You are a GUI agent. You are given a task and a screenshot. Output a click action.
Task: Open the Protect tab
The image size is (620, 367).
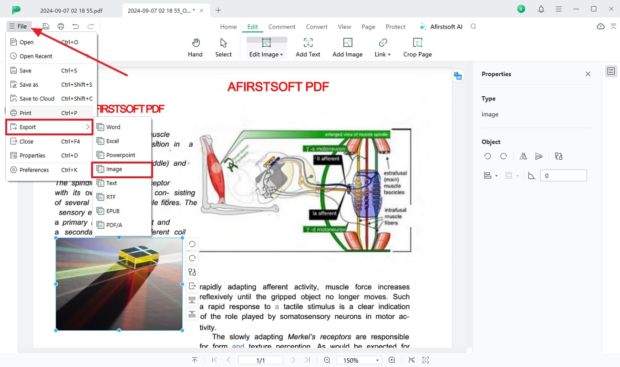click(x=395, y=27)
